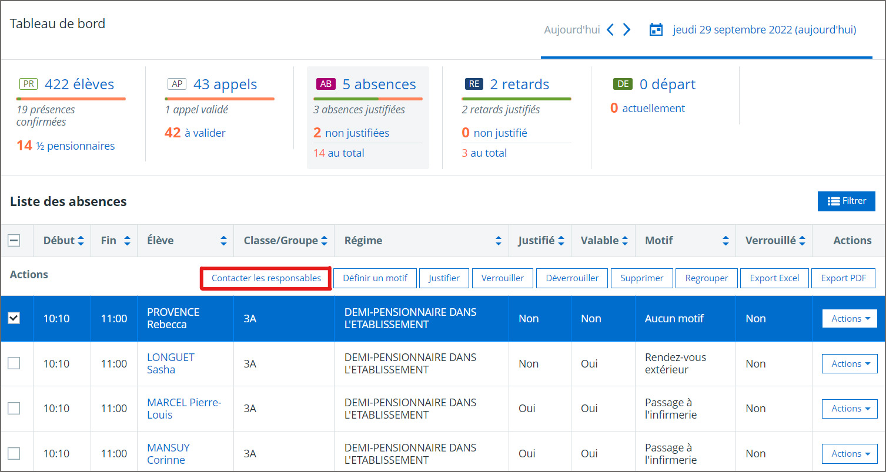Open Actions dropdown for LONGUET Sasha
This screenshot has width=886, height=472.
point(850,363)
